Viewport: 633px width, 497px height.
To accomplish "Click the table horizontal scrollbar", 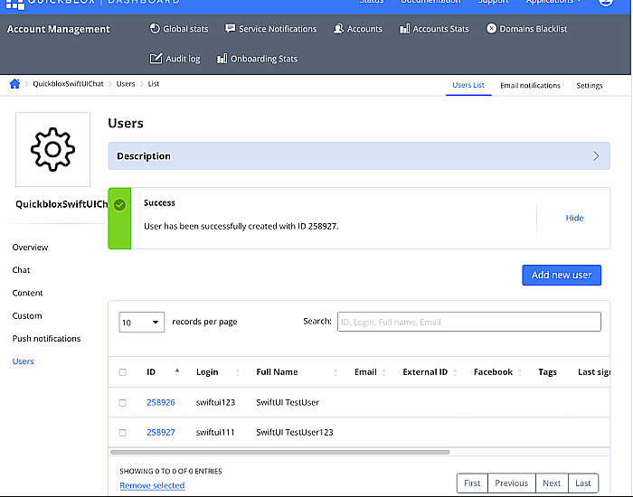I will click(x=280, y=452).
